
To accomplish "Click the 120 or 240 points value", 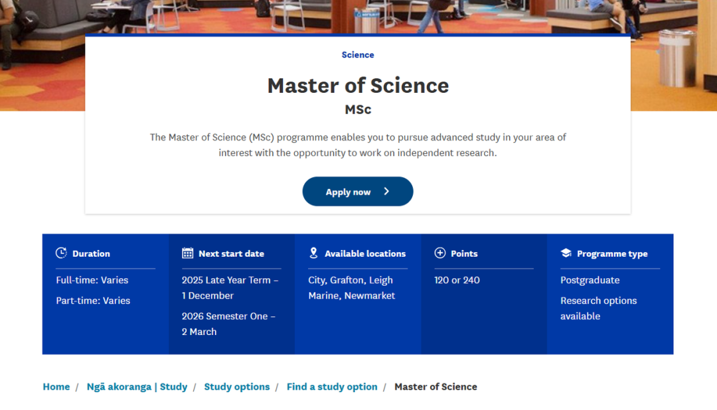I will point(457,280).
